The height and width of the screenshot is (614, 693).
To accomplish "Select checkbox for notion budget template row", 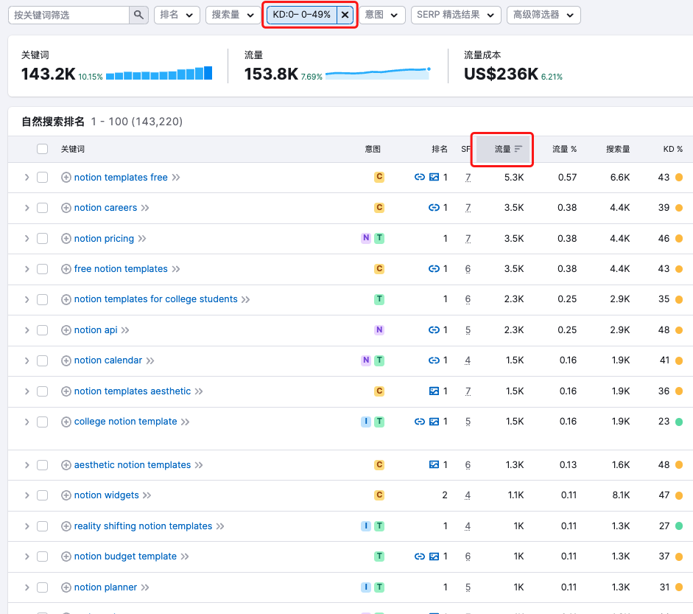I will (43, 557).
